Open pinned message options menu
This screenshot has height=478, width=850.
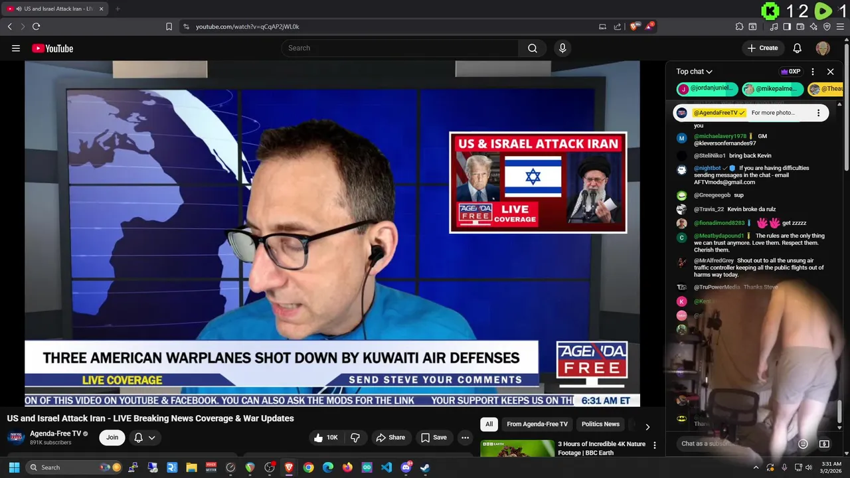pos(818,113)
